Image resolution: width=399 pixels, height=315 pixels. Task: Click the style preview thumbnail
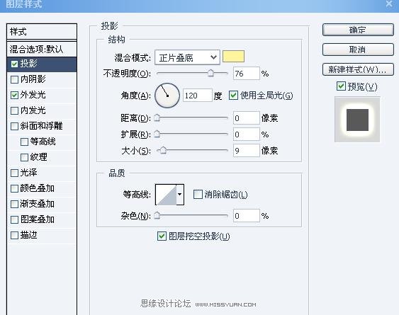point(357,119)
